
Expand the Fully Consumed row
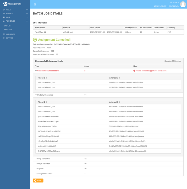[36, 159]
